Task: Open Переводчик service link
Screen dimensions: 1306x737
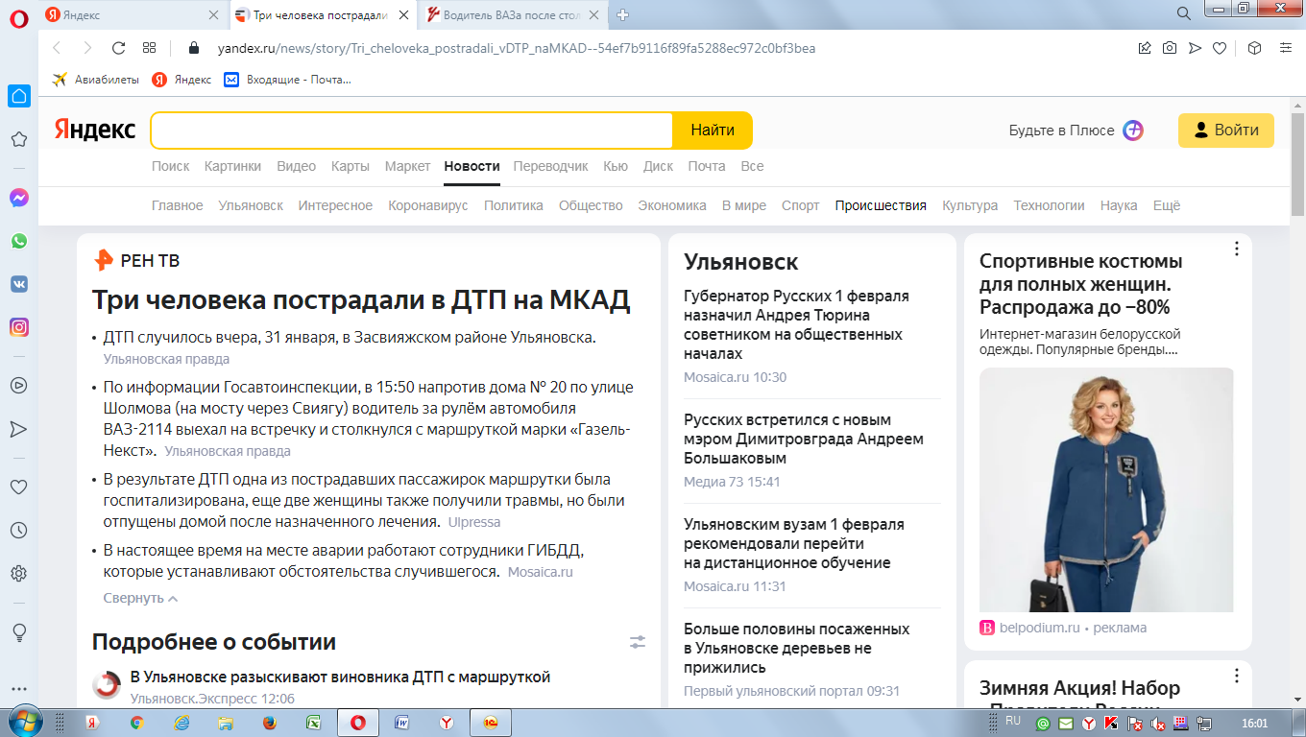Action: (550, 166)
